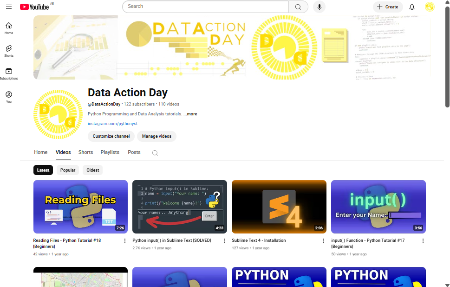Select the Latest sort filter
The image size is (450, 287).
(x=43, y=170)
